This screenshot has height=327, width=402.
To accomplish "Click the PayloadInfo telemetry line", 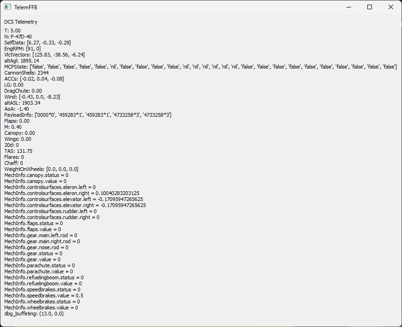I will pos(88,115).
